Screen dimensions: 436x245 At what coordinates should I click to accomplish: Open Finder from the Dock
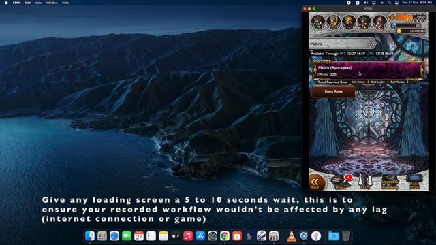tap(90, 236)
